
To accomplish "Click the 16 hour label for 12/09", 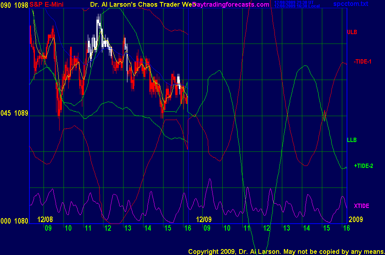I will (x=347, y=228).
